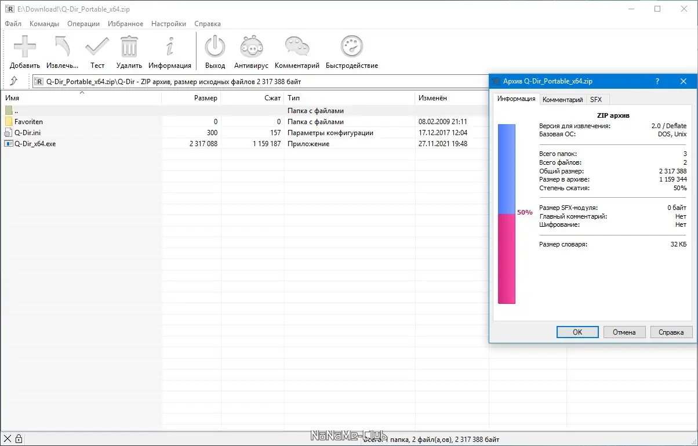The image size is (698, 446).
Task: Sort by the Тип column header
Action: pos(350,98)
